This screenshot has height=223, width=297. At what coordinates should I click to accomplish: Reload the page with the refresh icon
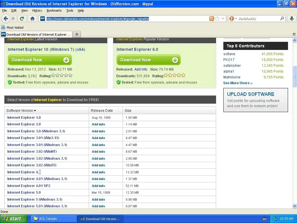pos(22,19)
